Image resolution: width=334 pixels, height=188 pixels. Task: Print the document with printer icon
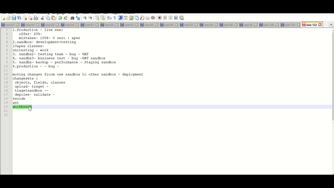click(x=36, y=18)
